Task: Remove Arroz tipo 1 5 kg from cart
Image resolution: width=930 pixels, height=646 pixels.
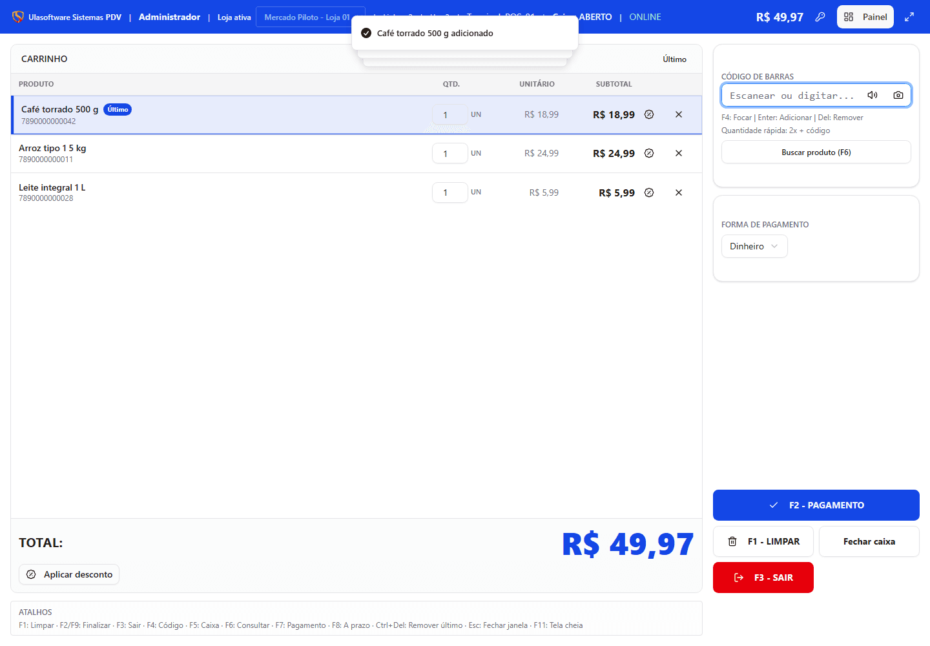Action: click(x=679, y=153)
